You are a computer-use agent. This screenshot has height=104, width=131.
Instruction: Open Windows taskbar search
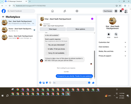pyautogui.click(x=7, y=96)
